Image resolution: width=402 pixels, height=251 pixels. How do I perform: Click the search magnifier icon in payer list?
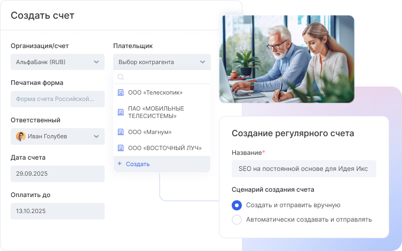click(121, 77)
